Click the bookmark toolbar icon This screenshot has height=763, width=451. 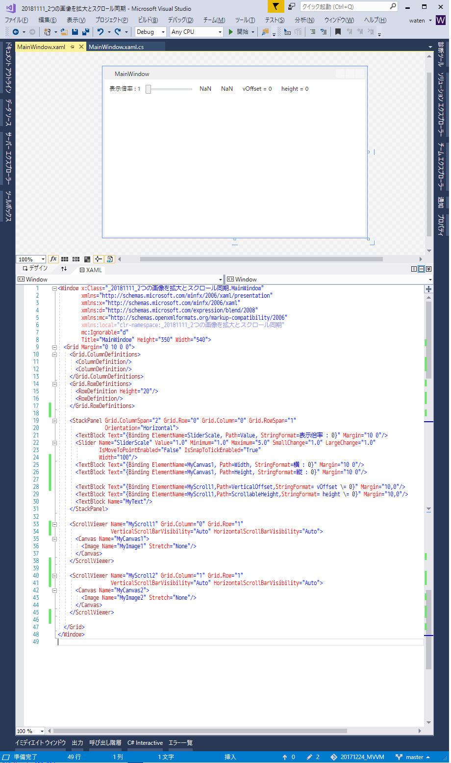338,32
